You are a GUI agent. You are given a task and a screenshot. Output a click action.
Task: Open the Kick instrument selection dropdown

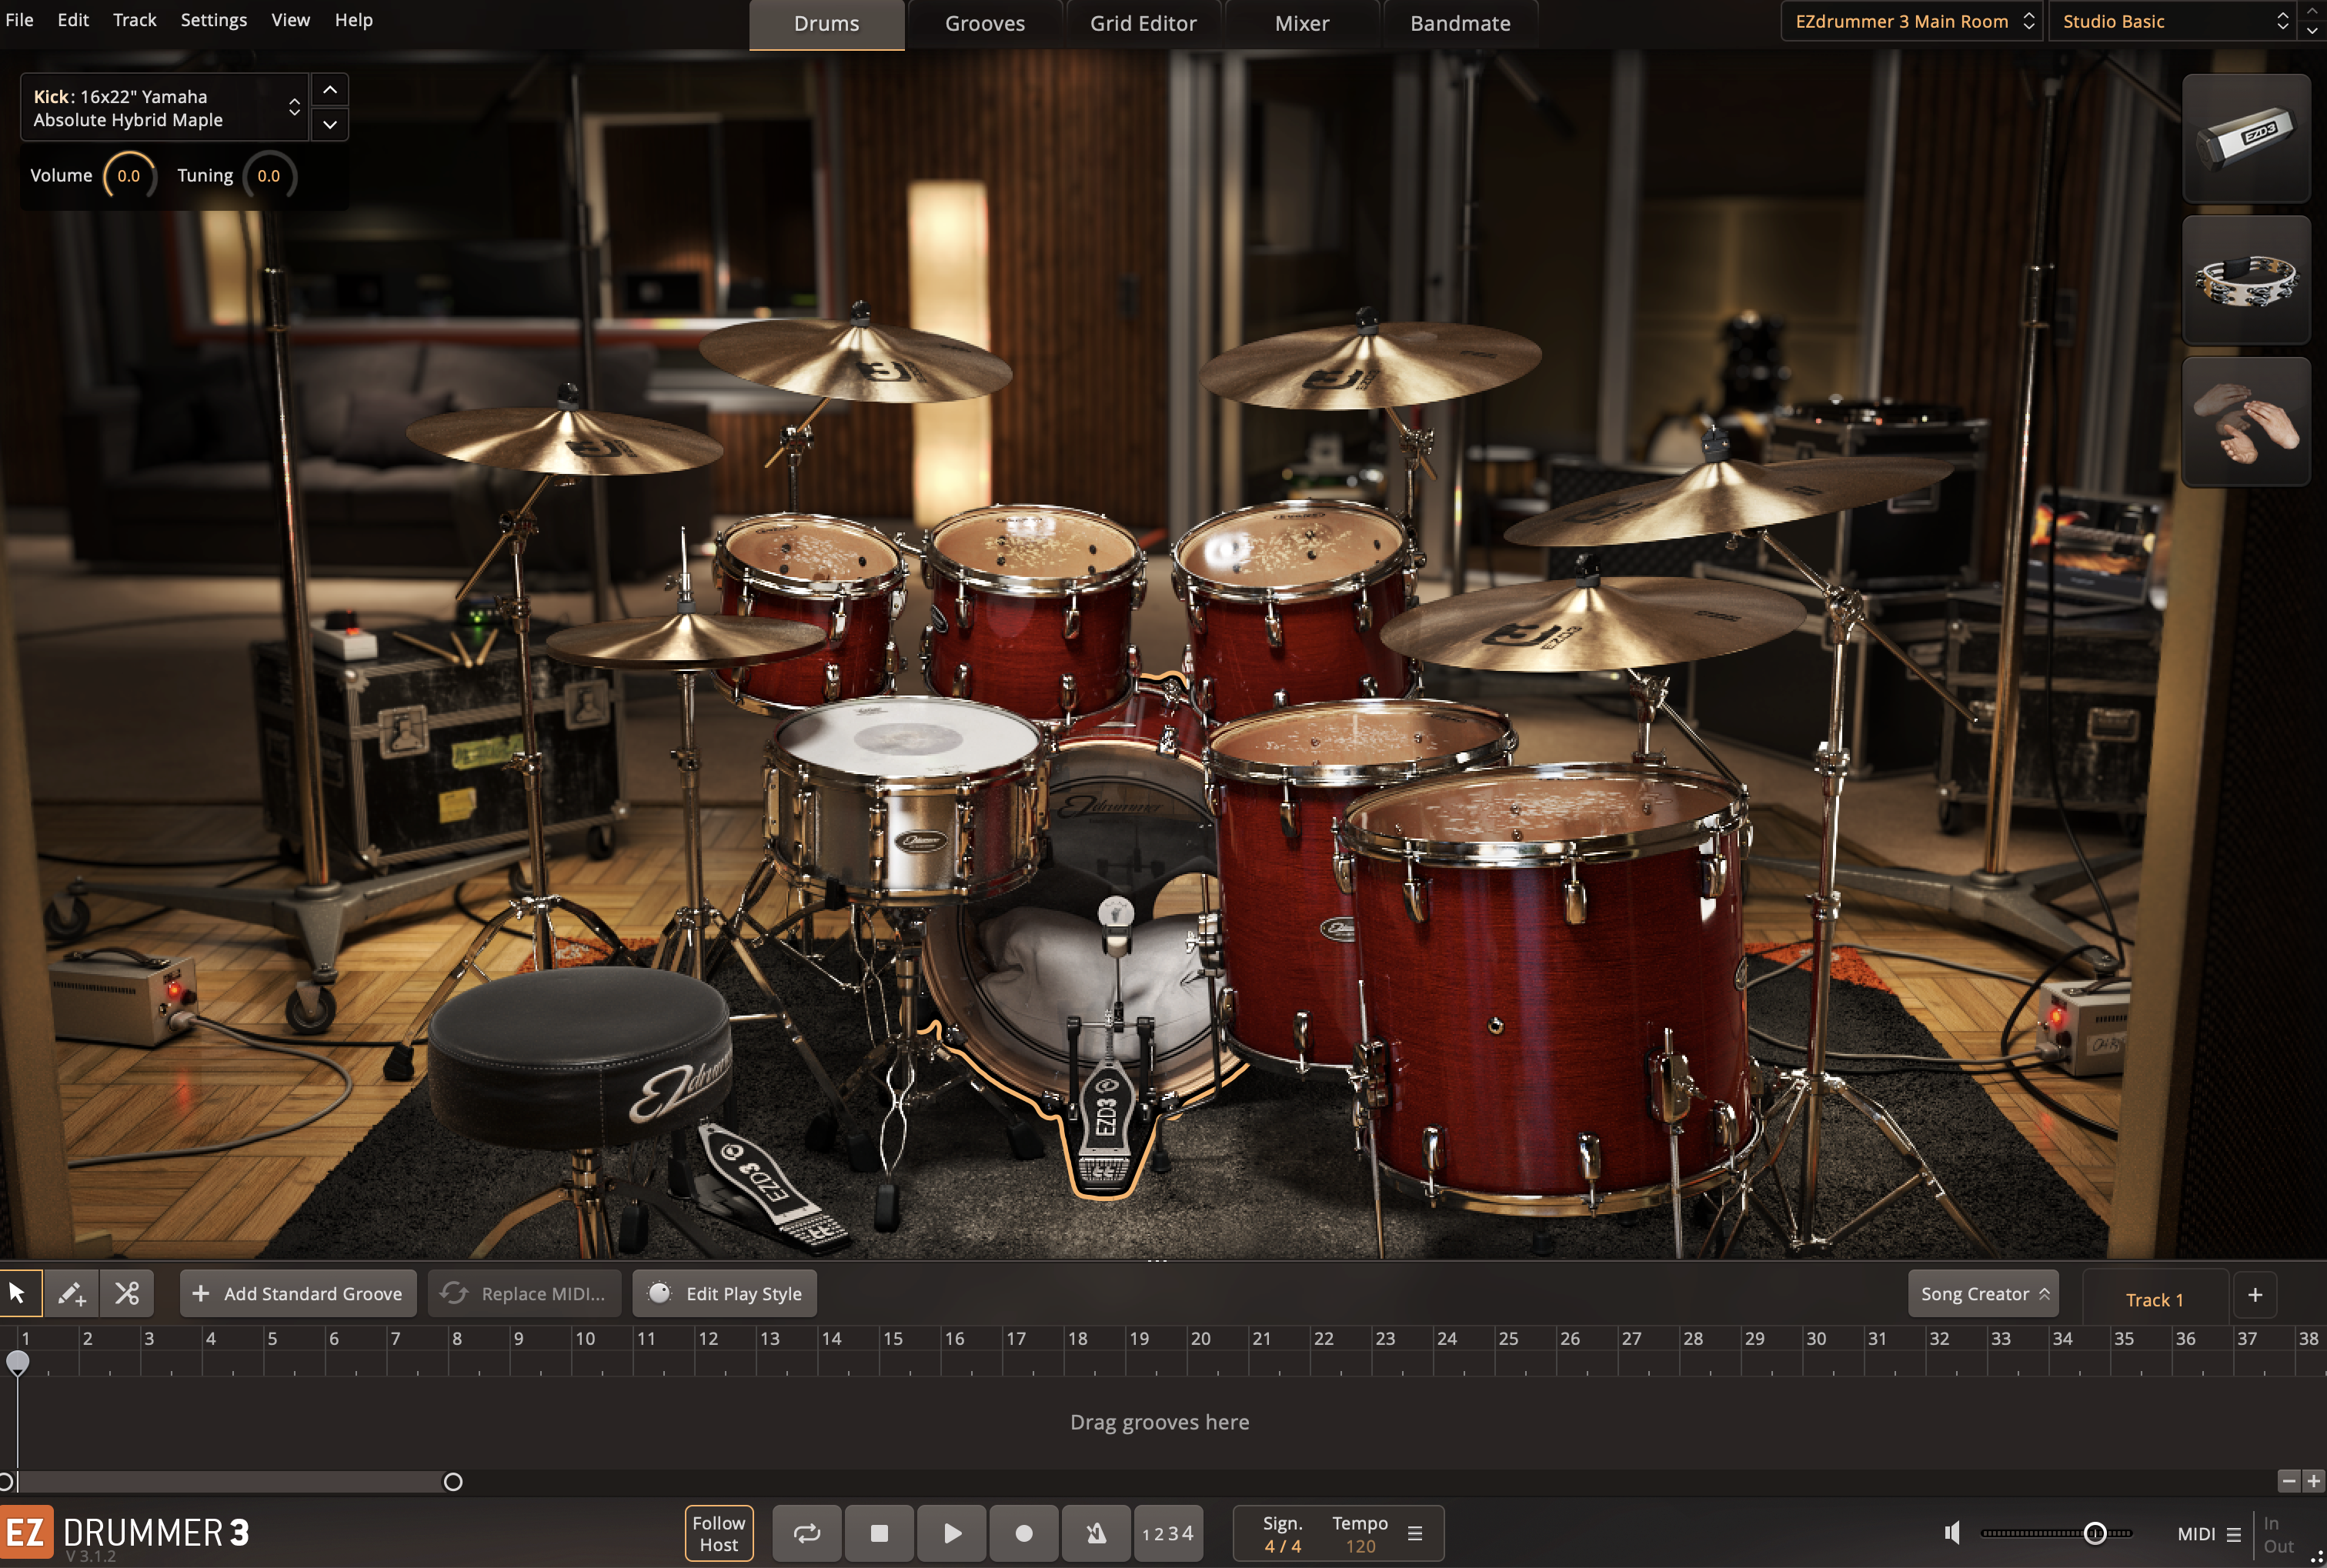pyautogui.click(x=165, y=107)
